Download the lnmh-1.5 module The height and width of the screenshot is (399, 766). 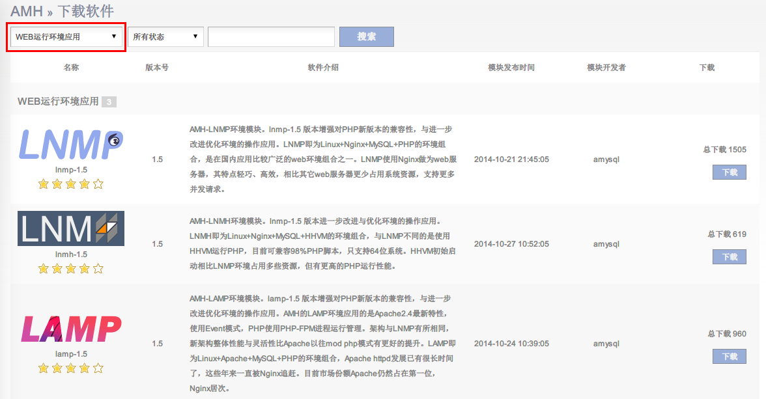pos(729,257)
